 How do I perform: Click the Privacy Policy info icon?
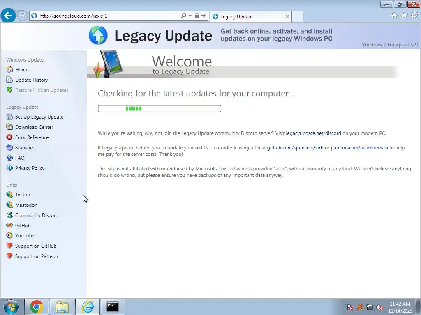tap(9, 168)
